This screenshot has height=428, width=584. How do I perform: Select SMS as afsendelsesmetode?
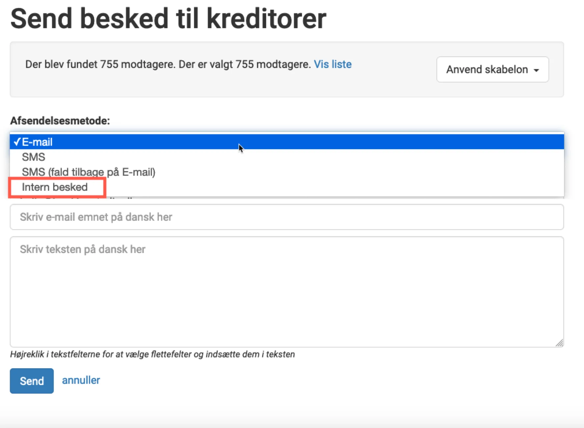(x=33, y=157)
